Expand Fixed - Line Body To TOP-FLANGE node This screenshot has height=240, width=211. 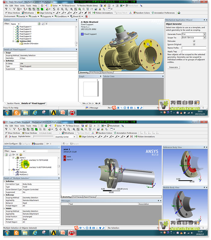tap(17, 160)
